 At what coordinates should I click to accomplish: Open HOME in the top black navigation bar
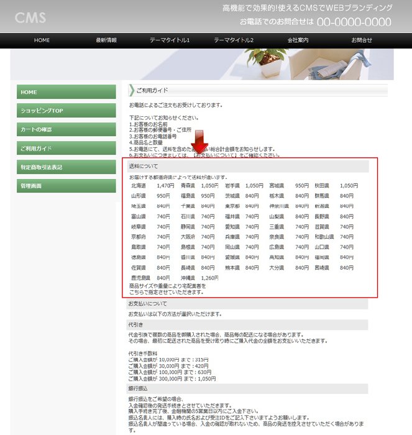(x=42, y=40)
